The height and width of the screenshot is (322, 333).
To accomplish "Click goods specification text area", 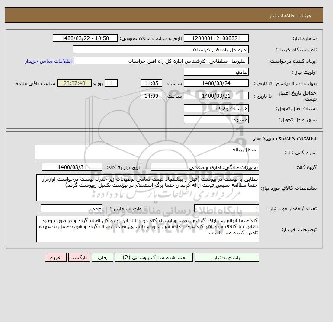I will 147,188.
